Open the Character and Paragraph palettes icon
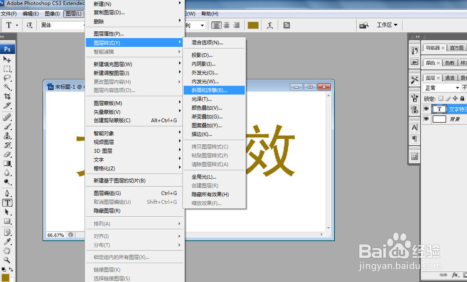467x282 pixels. point(286,25)
